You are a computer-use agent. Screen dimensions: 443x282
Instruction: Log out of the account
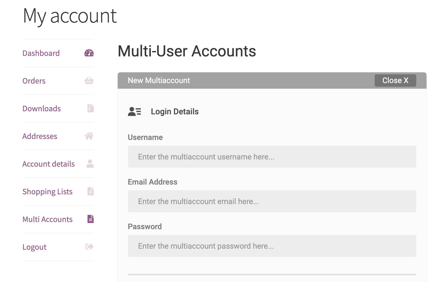click(34, 247)
